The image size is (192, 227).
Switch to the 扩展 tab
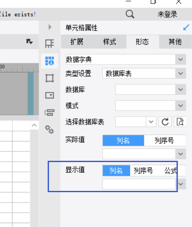coord(77,42)
